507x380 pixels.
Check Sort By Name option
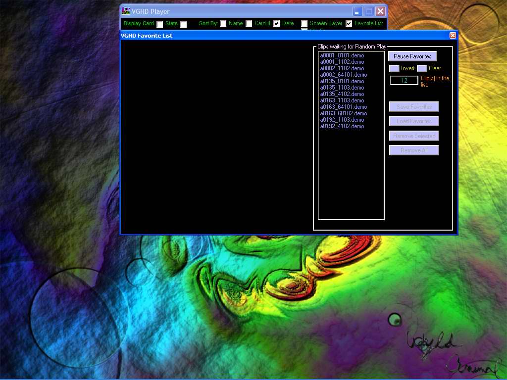223,24
